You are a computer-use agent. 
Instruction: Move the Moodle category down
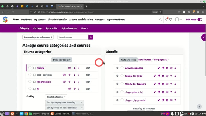75,68
